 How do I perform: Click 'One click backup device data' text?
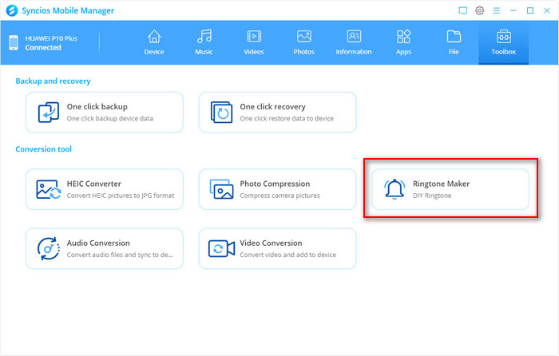[x=110, y=118]
